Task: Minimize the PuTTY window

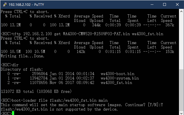Action: [152, 4]
